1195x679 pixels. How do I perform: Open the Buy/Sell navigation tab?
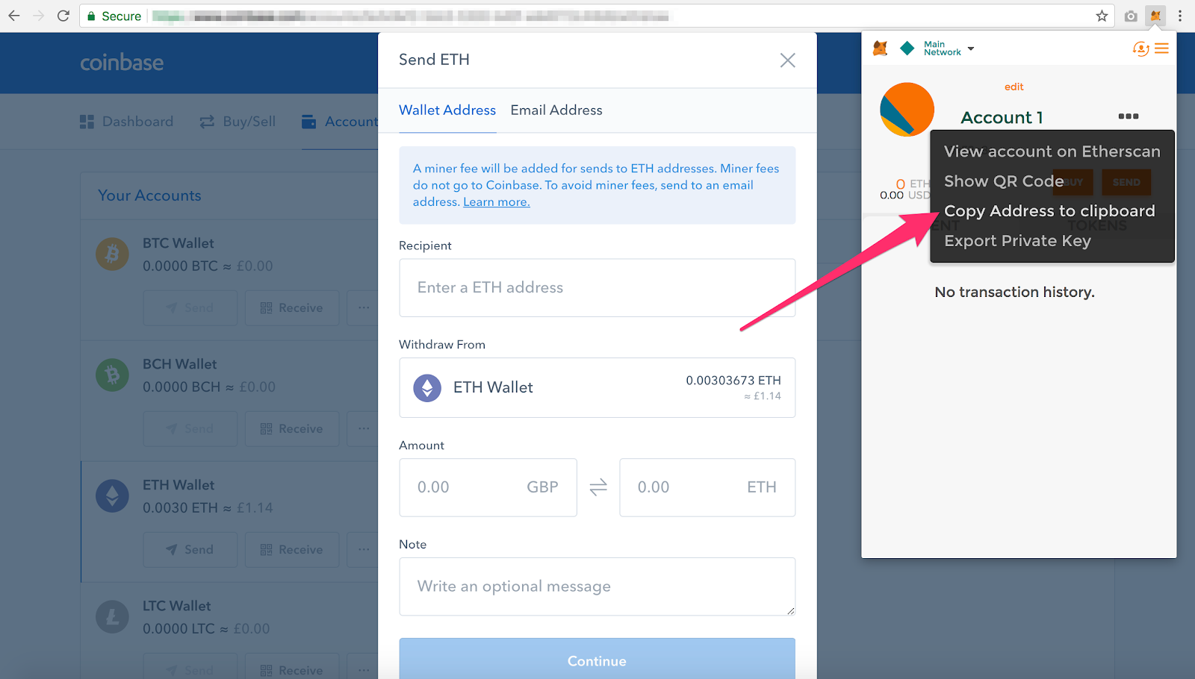pyautogui.click(x=238, y=122)
